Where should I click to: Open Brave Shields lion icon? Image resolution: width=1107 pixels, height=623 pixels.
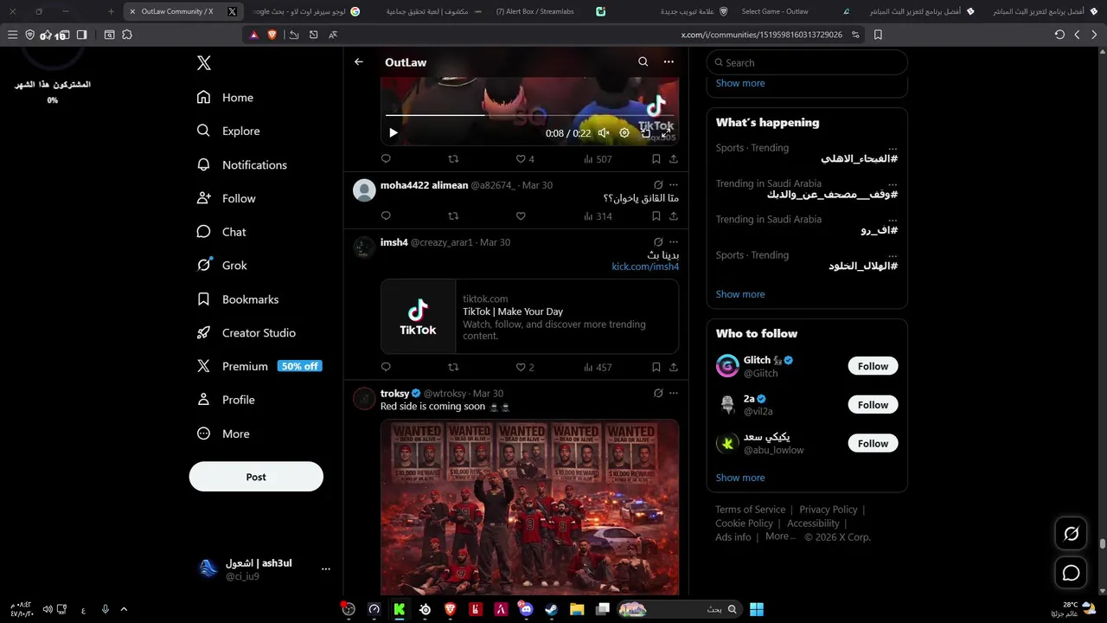[272, 35]
